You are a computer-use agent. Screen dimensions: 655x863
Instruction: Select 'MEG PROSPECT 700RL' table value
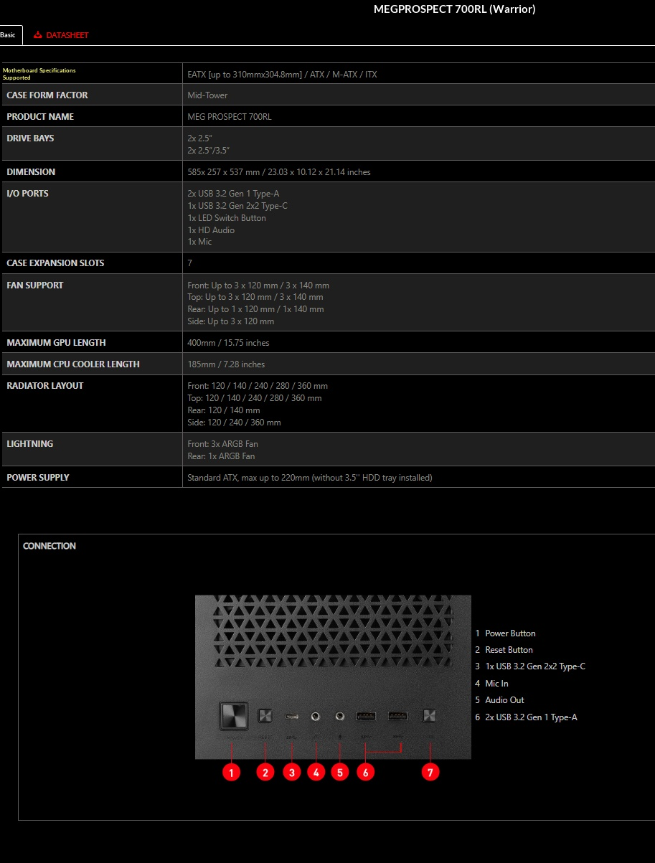tap(230, 117)
